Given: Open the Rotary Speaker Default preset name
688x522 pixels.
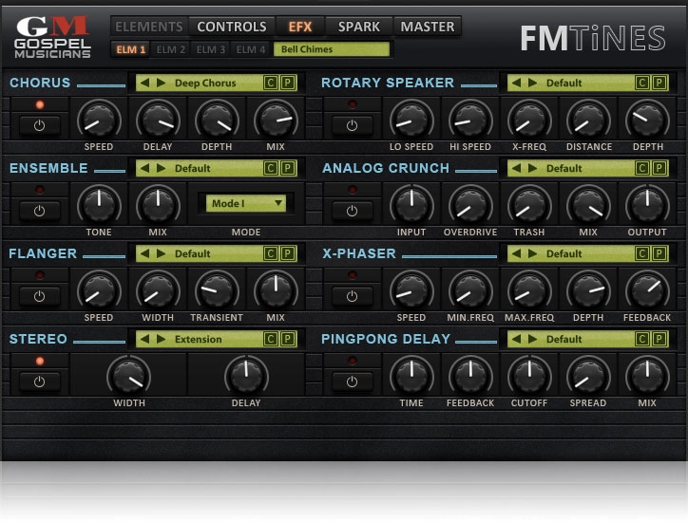Looking at the screenshot, I should pyautogui.click(x=564, y=83).
